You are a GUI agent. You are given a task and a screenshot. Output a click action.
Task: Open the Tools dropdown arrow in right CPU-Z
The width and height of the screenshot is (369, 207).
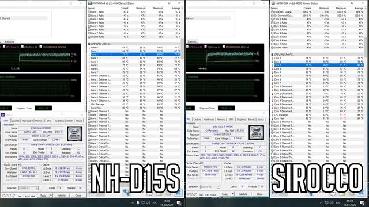pyautogui.click(x=232, y=194)
